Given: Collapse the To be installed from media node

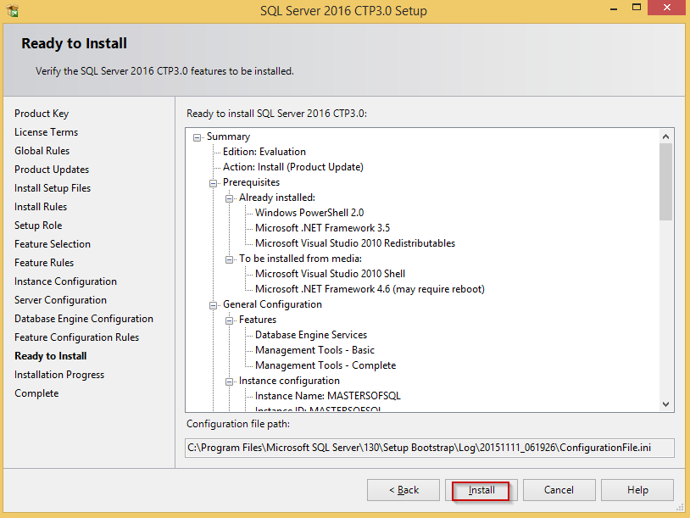Looking at the screenshot, I should click(229, 259).
